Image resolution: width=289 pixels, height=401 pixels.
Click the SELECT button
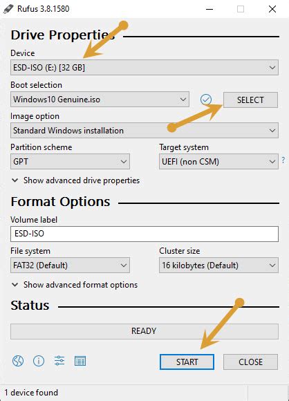(250, 100)
